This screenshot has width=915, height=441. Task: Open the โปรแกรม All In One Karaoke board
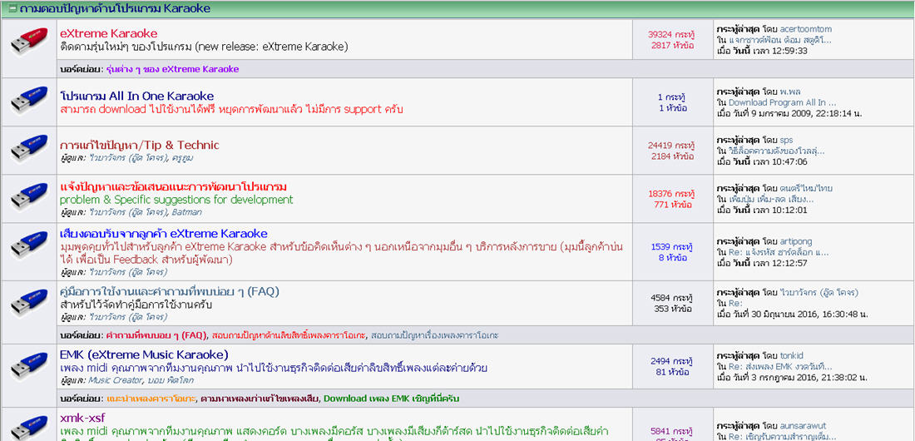(136, 96)
